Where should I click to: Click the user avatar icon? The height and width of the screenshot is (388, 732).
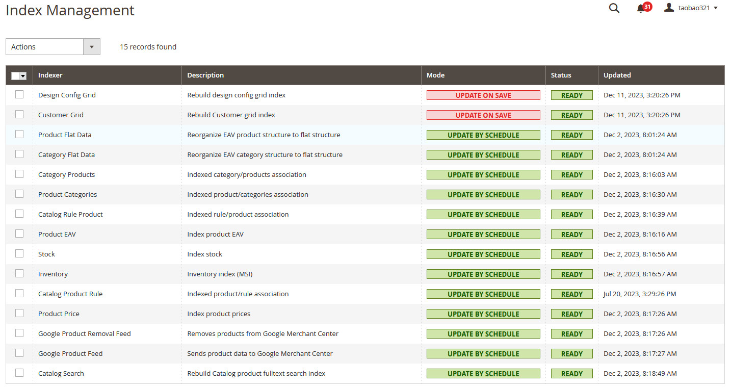pos(669,8)
